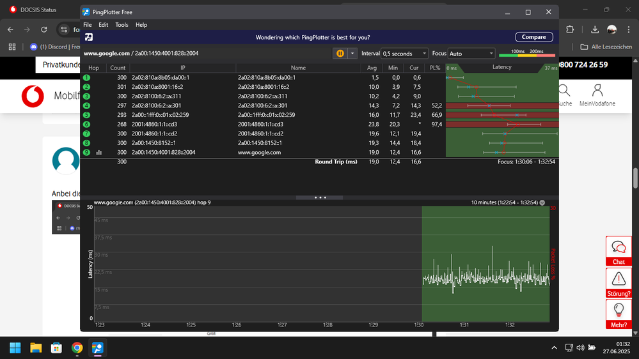Viewport: 639px width, 359px height.
Task: Open Microsoft Store from the taskbar
Action: tap(57, 348)
